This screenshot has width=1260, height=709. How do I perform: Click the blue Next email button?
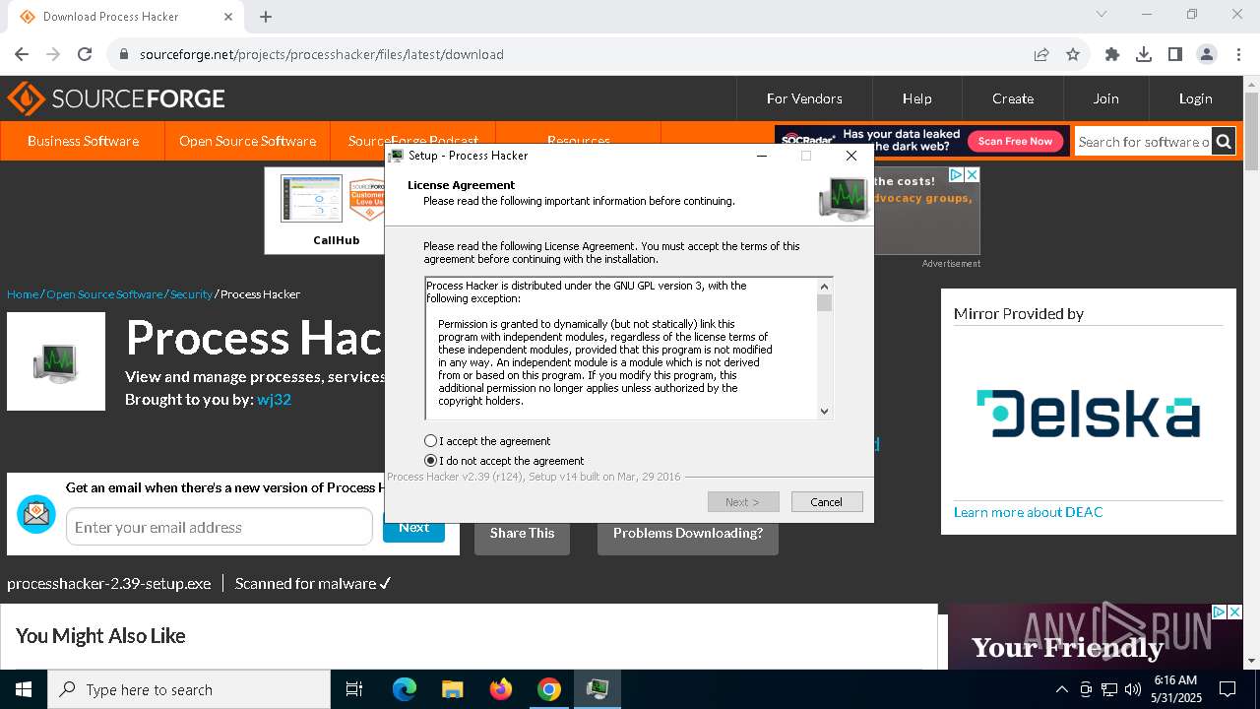[413, 528]
